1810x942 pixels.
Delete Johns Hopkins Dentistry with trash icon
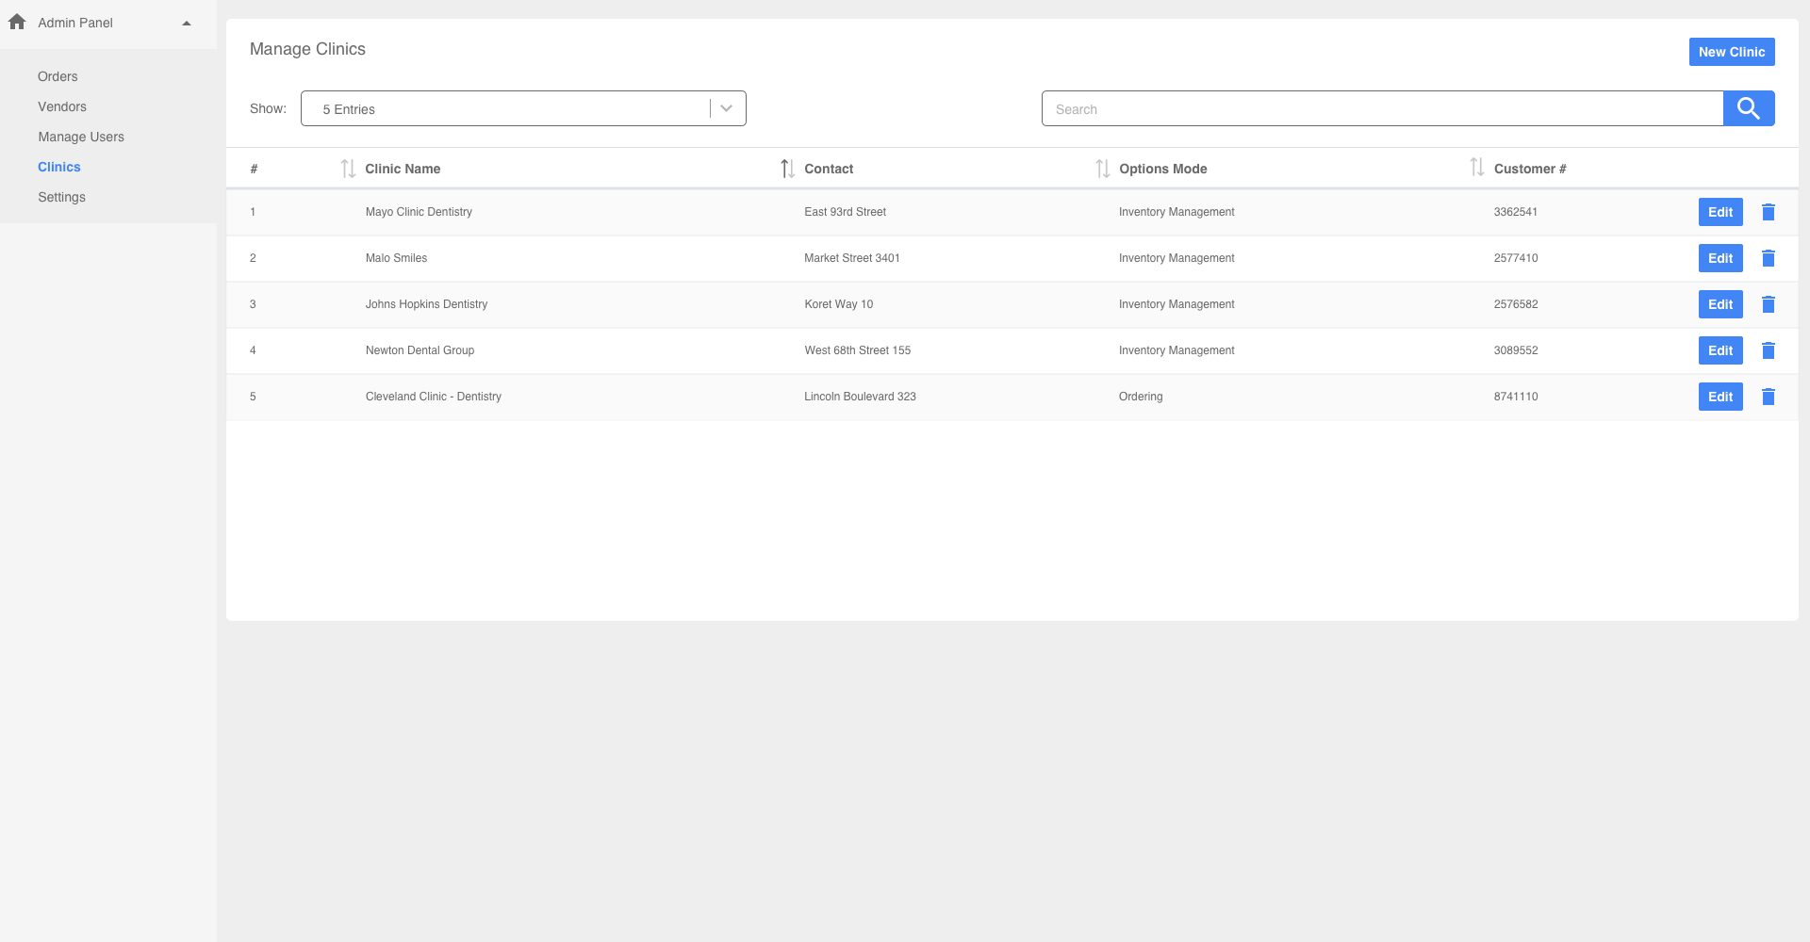point(1769,304)
